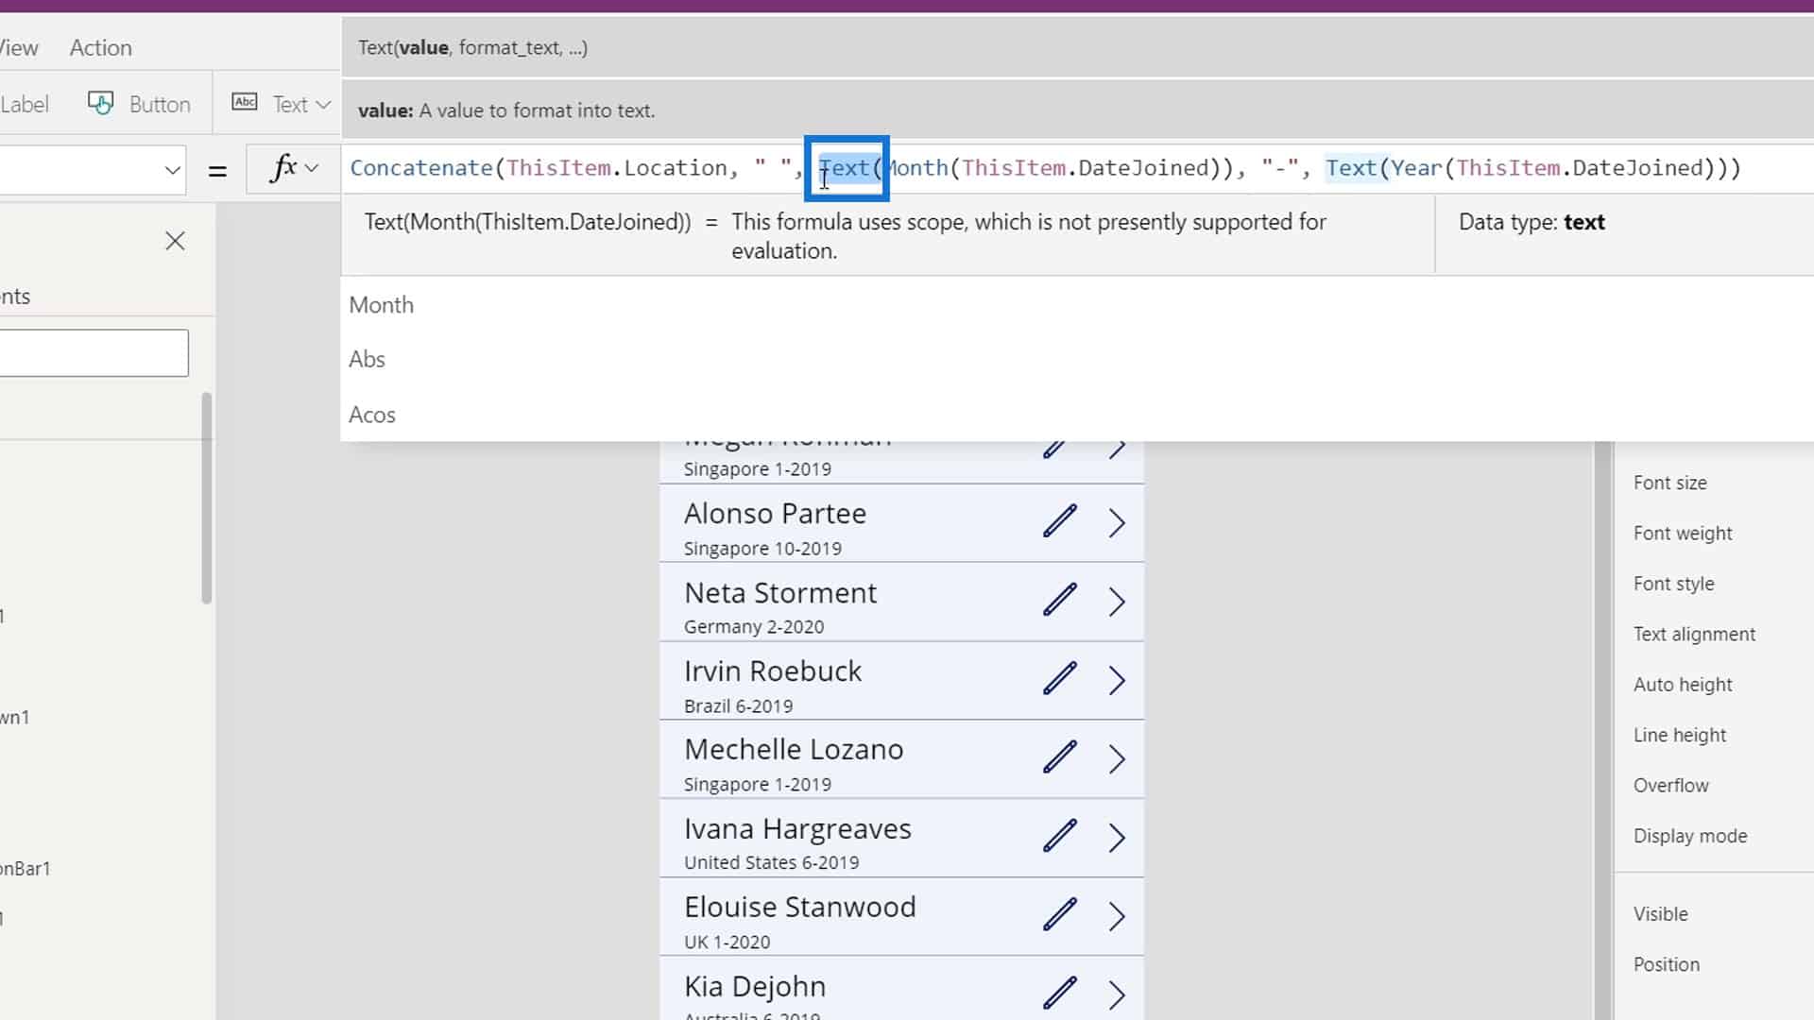Click the Action menu tab
The width and height of the screenshot is (1814, 1020).
tap(99, 47)
